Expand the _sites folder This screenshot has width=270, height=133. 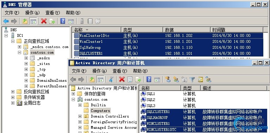(26, 64)
